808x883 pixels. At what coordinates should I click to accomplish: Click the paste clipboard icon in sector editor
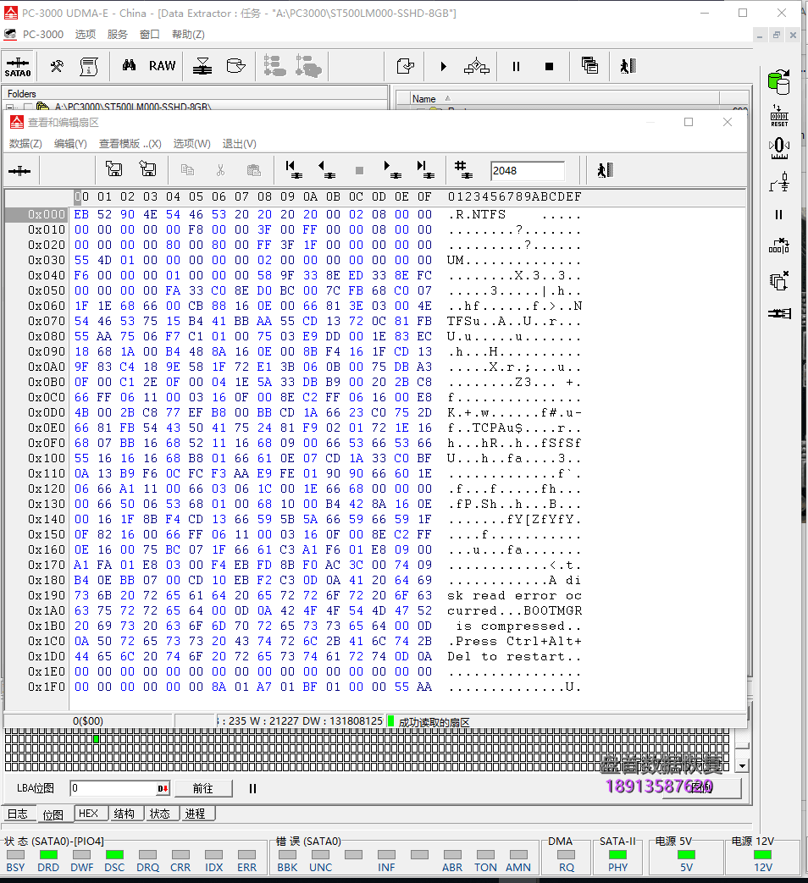tap(253, 170)
